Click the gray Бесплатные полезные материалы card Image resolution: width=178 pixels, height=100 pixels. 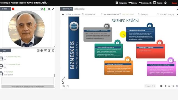pyautogui.click(x=98, y=34)
